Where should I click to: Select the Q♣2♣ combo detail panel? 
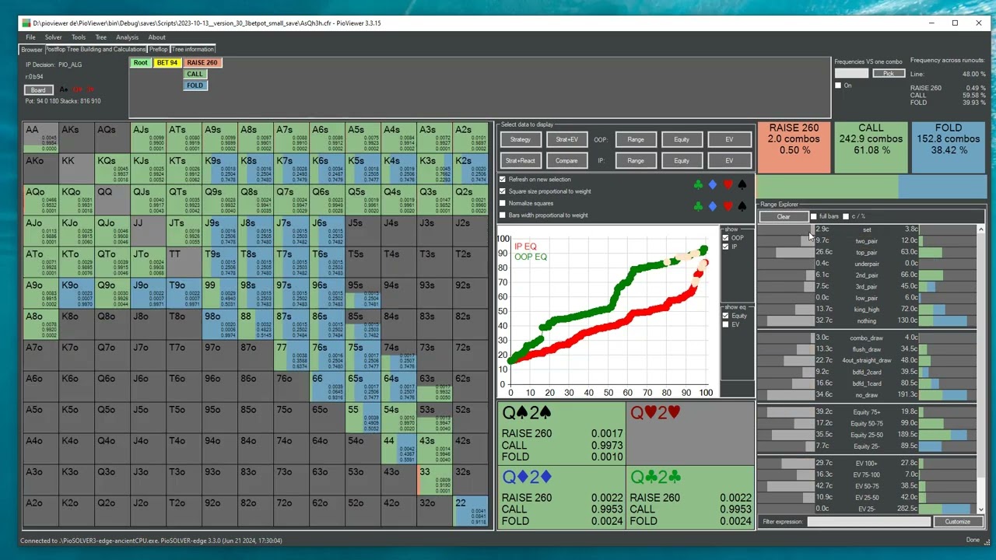(690, 498)
